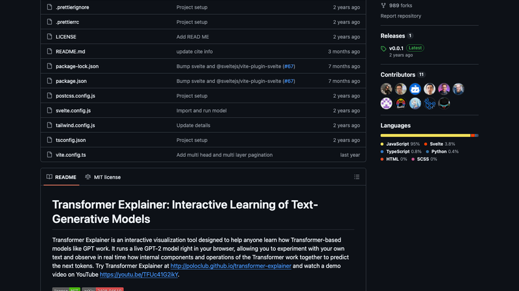Open the poloclub.github.io transformer-explainer link
519x291 pixels.
point(231,266)
